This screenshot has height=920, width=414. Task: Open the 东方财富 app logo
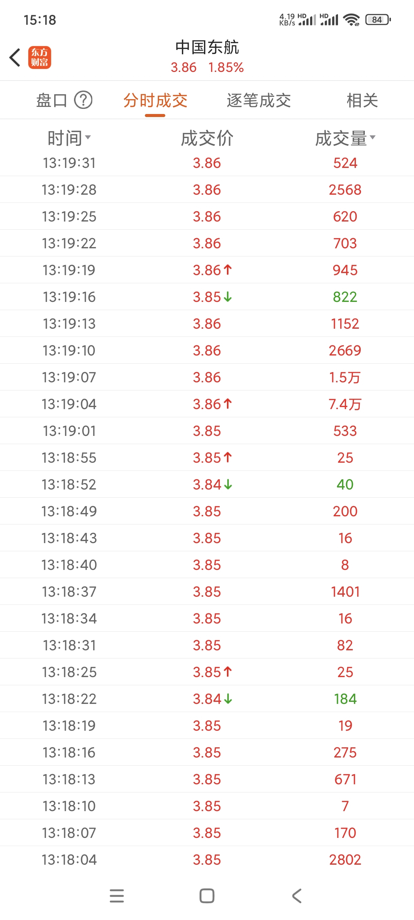(40, 58)
